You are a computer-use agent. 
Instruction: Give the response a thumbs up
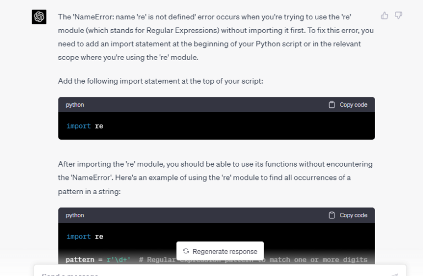click(x=384, y=15)
